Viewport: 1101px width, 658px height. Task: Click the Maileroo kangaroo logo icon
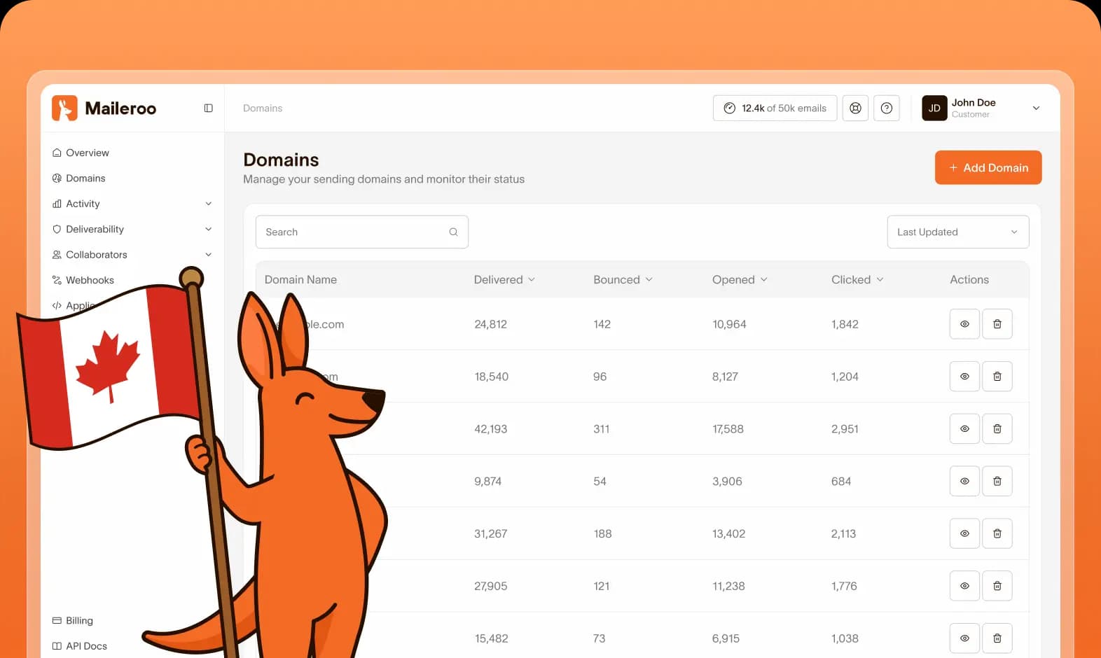[x=64, y=108]
